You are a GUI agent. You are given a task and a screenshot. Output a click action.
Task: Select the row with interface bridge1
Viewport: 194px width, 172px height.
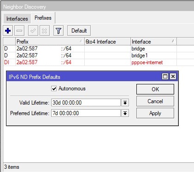coord(98,55)
